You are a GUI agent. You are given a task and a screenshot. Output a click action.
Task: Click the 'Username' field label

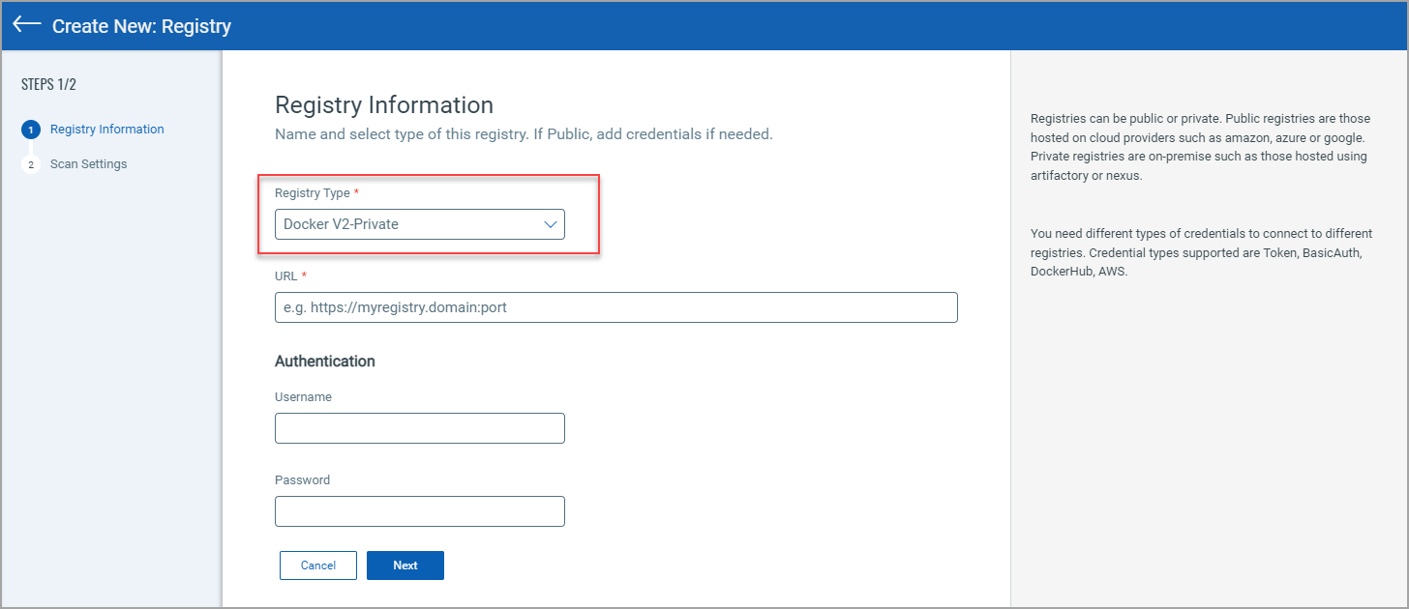pos(303,397)
